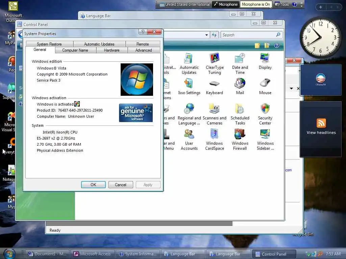Viewport: 346px width, 259px height.
Task: Switch to Hardware tab
Action: [x=112, y=50]
